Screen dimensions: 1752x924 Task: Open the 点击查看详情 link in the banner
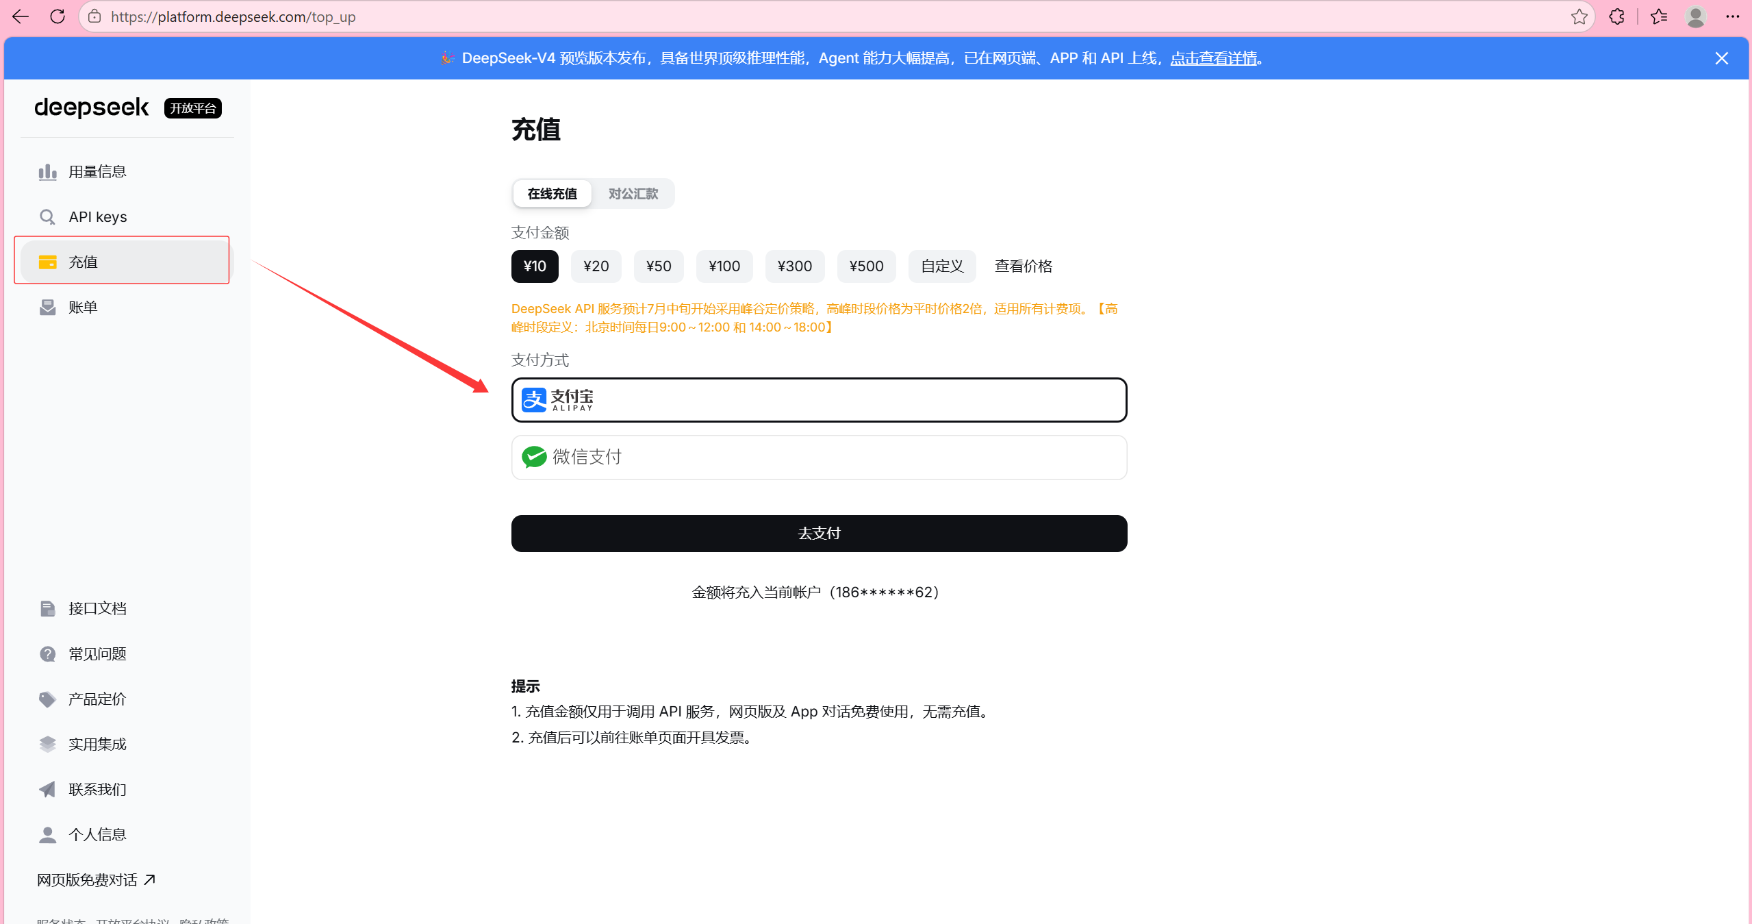[1214, 58]
